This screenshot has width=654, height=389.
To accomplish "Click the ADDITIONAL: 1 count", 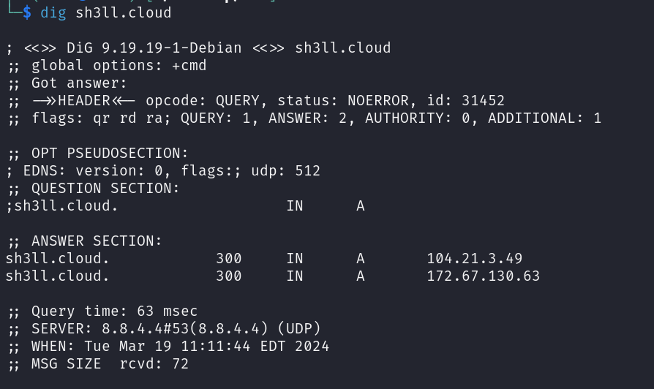I will [545, 118].
